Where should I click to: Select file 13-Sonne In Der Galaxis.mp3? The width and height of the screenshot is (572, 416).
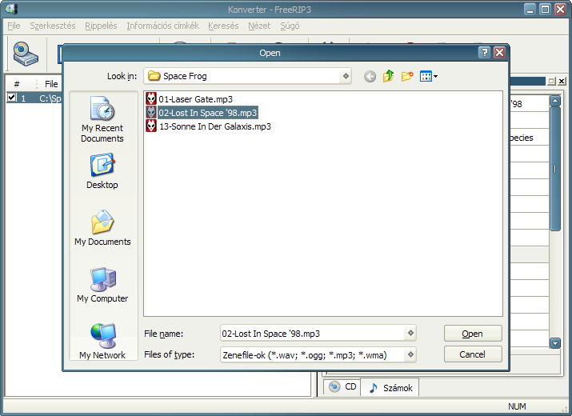215,126
